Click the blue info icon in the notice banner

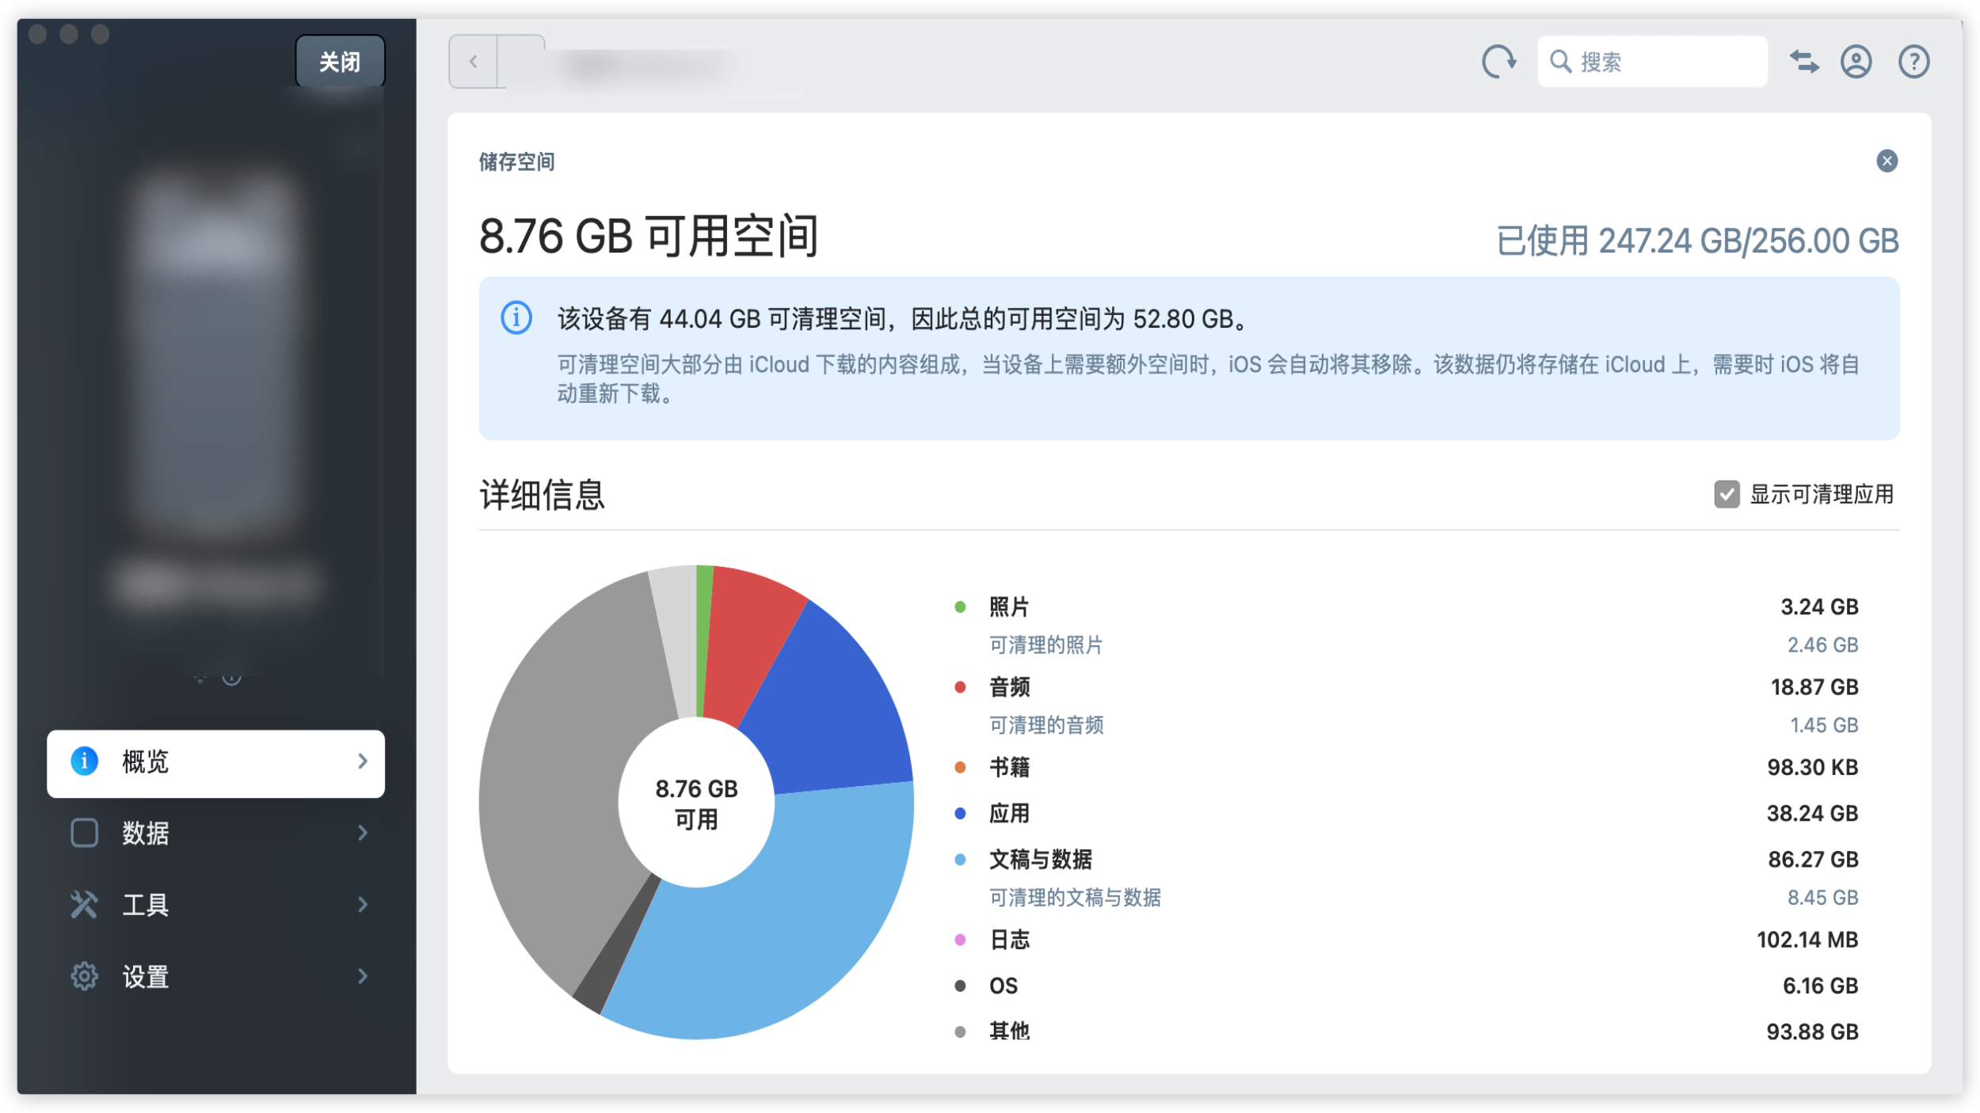click(516, 318)
